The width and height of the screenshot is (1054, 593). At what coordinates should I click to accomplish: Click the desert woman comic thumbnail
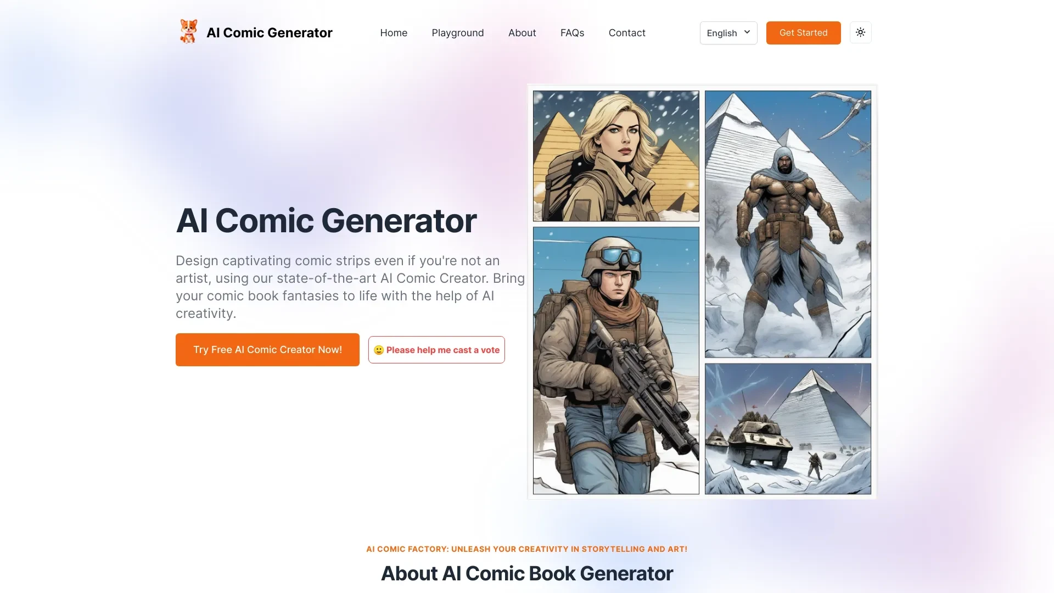click(x=615, y=155)
